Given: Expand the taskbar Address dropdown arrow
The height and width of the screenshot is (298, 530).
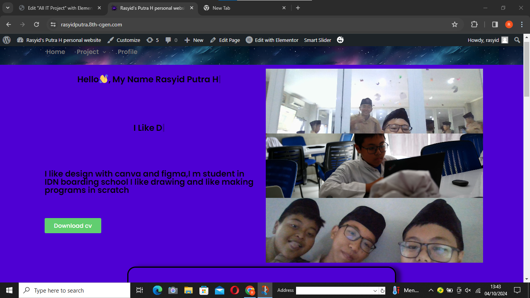Looking at the screenshot, I should (375, 291).
